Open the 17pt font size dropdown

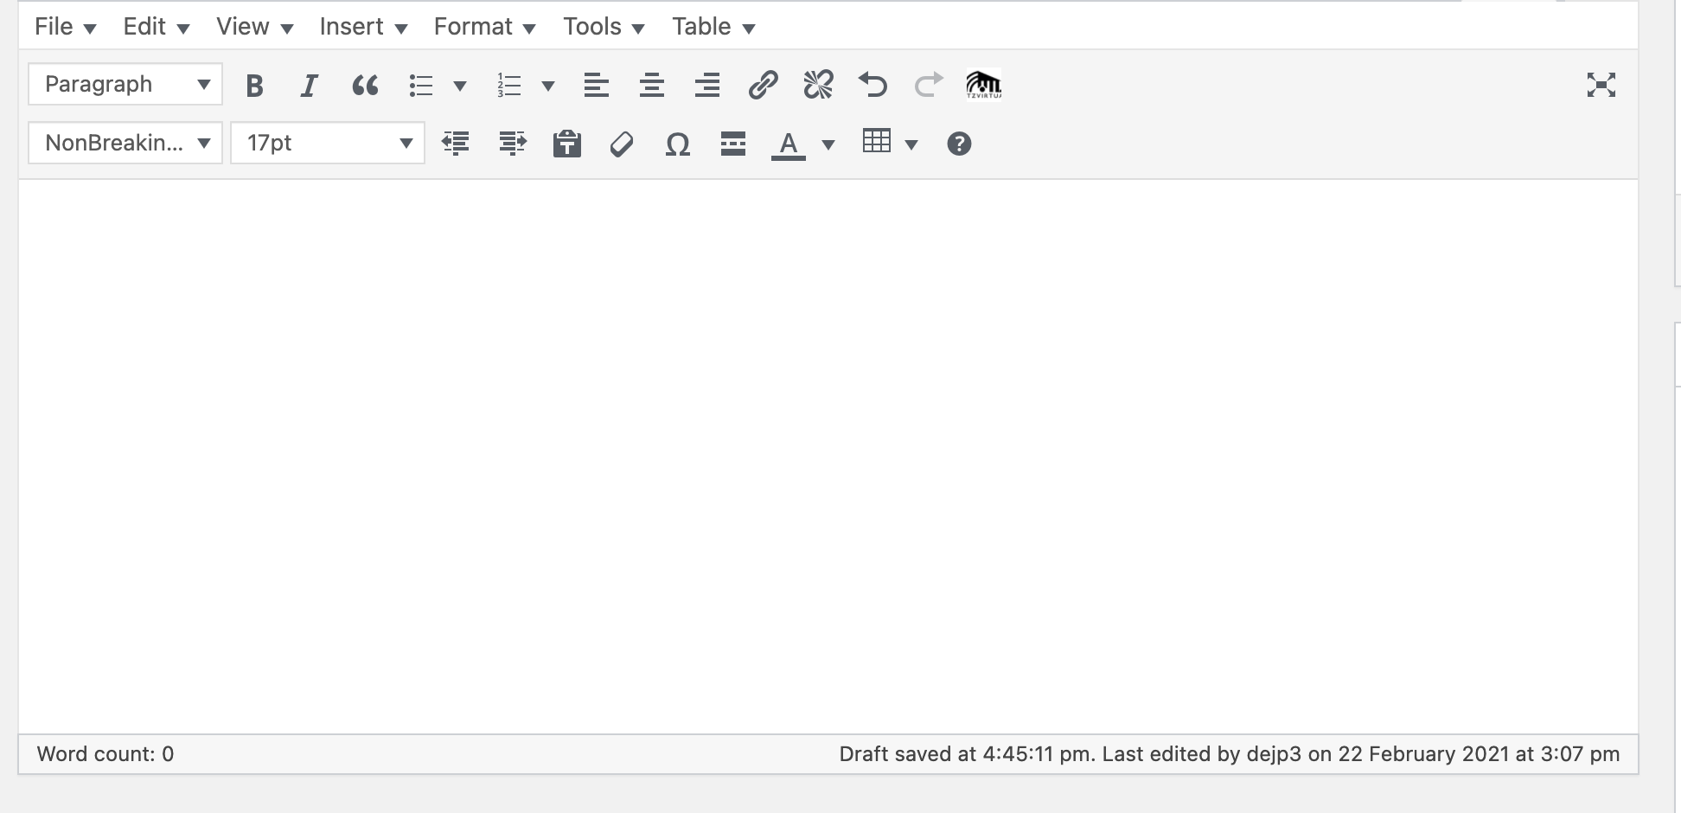click(328, 143)
